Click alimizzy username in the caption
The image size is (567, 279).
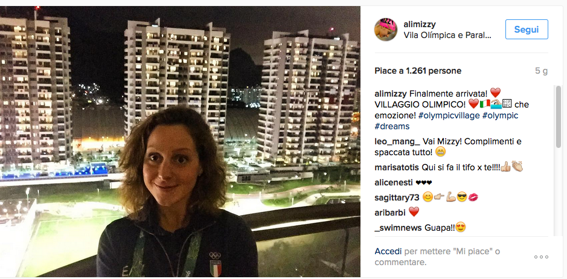point(391,94)
